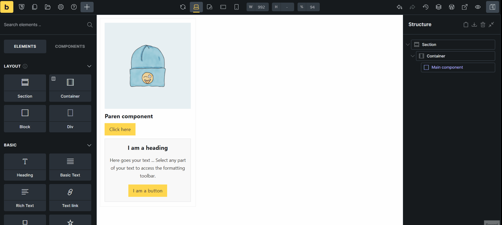Click the canvas width W field
Image resolution: width=502 pixels, height=225 pixels.
[x=258, y=7]
